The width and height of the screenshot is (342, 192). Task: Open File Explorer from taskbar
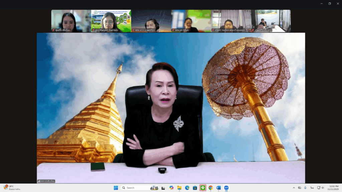(x=179, y=188)
